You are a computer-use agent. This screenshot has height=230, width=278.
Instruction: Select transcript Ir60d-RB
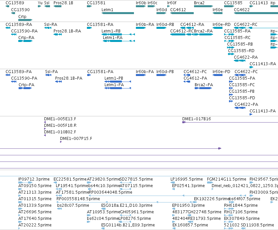click(x=165, y=25)
